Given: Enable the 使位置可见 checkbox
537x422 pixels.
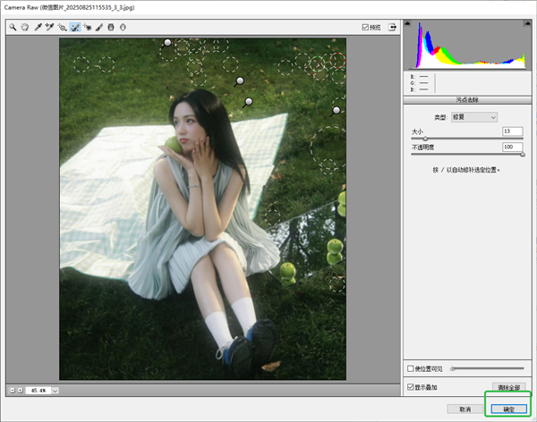Looking at the screenshot, I should [411, 368].
